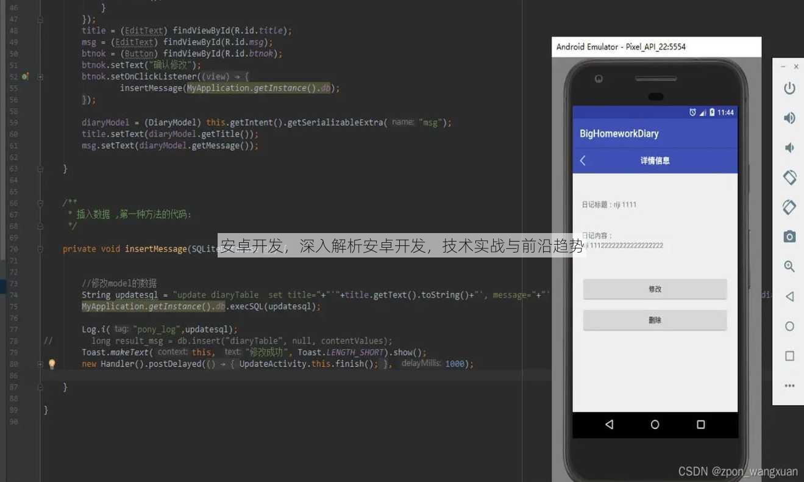Click the light bulb intention icon
Viewport: 804px width, 482px height.
click(52, 364)
